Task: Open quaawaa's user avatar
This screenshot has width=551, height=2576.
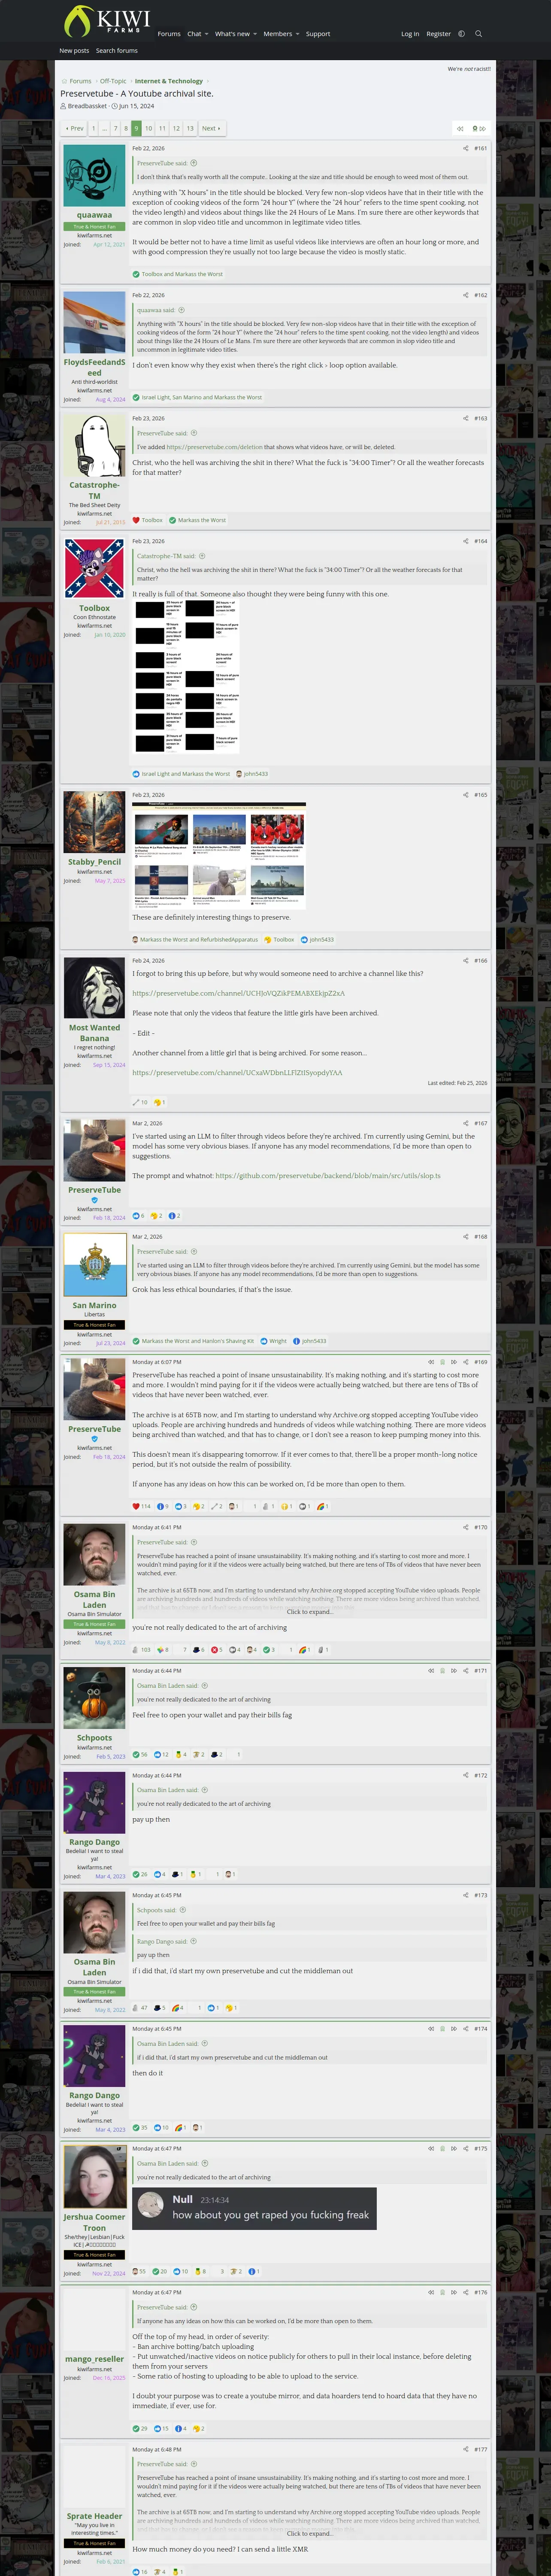Action: coord(94,175)
